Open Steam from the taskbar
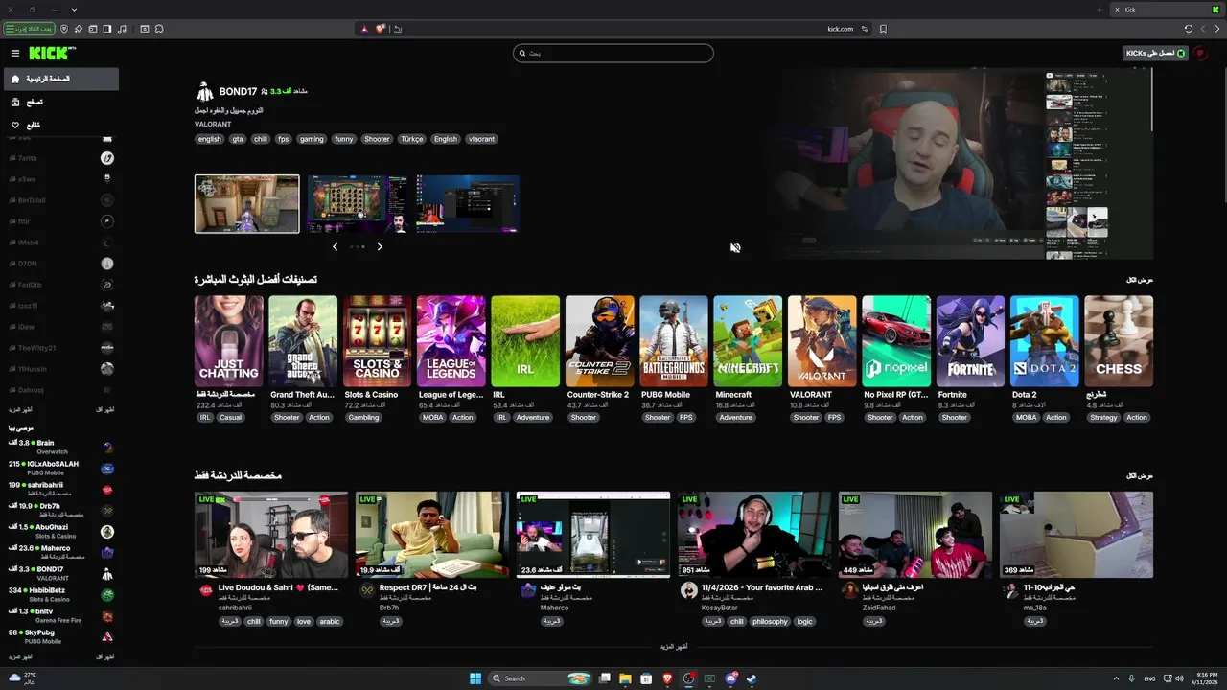The image size is (1227, 690). point(752,678)
